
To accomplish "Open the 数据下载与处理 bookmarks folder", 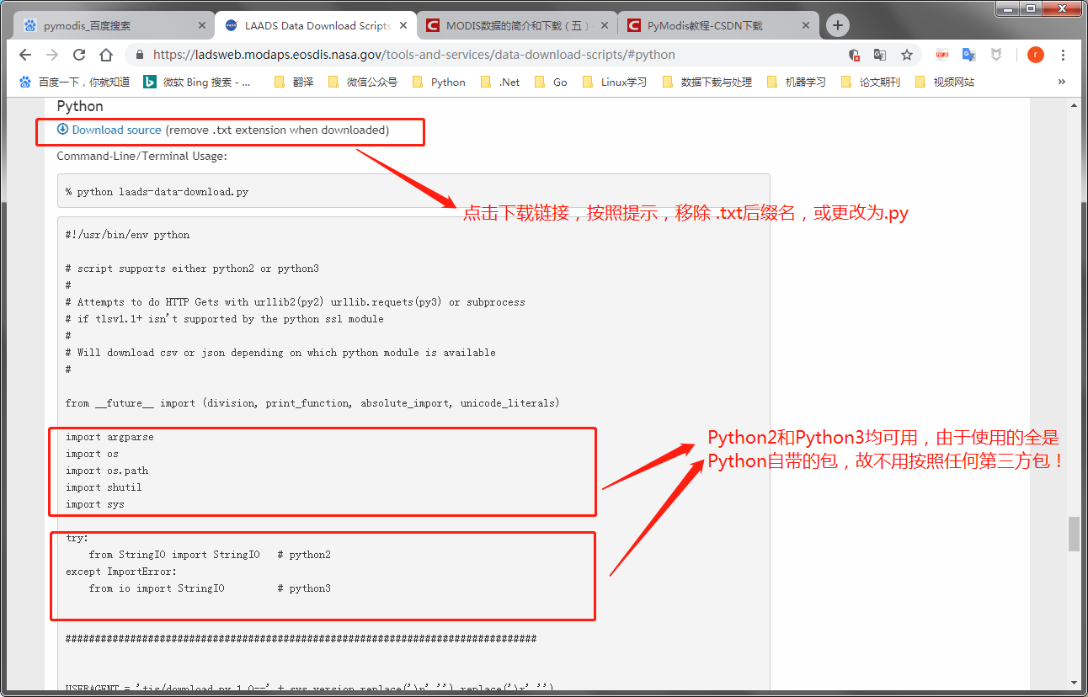I will click(x=717, y=82).
